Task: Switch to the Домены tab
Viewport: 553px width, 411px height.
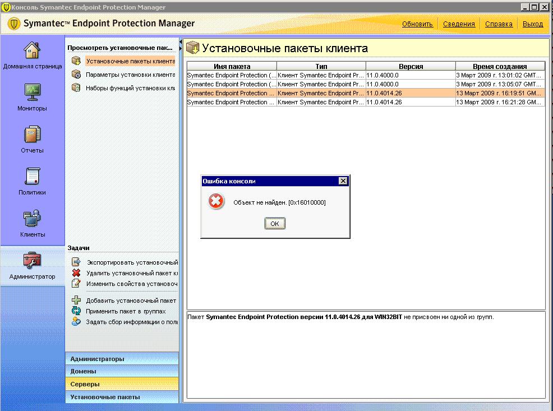Action: point(122,371)
